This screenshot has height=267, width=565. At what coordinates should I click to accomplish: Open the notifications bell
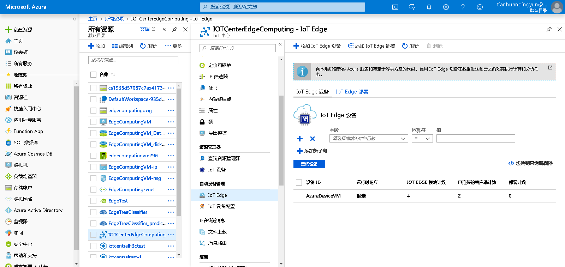tap(429, 7)
